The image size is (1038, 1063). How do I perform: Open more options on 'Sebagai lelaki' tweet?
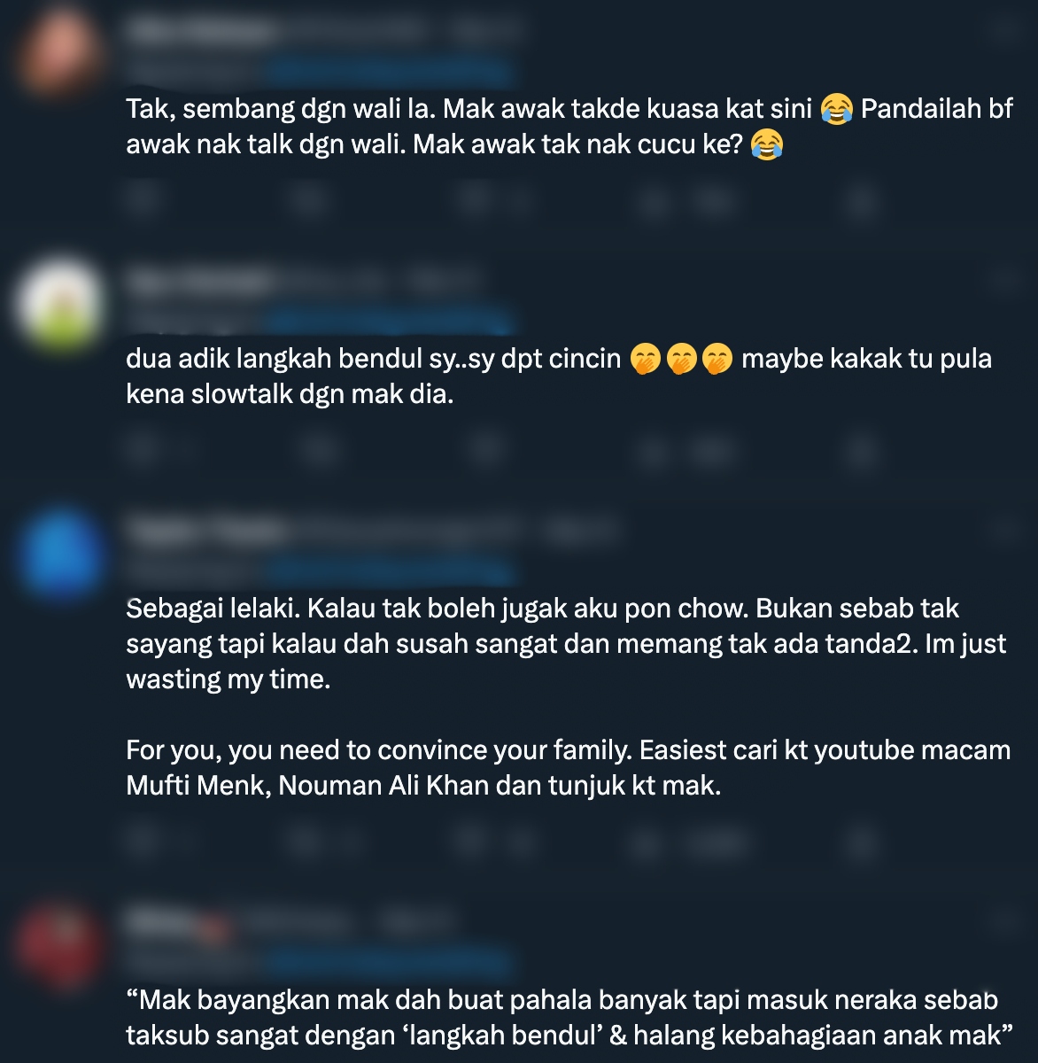tap(1005, 531)
